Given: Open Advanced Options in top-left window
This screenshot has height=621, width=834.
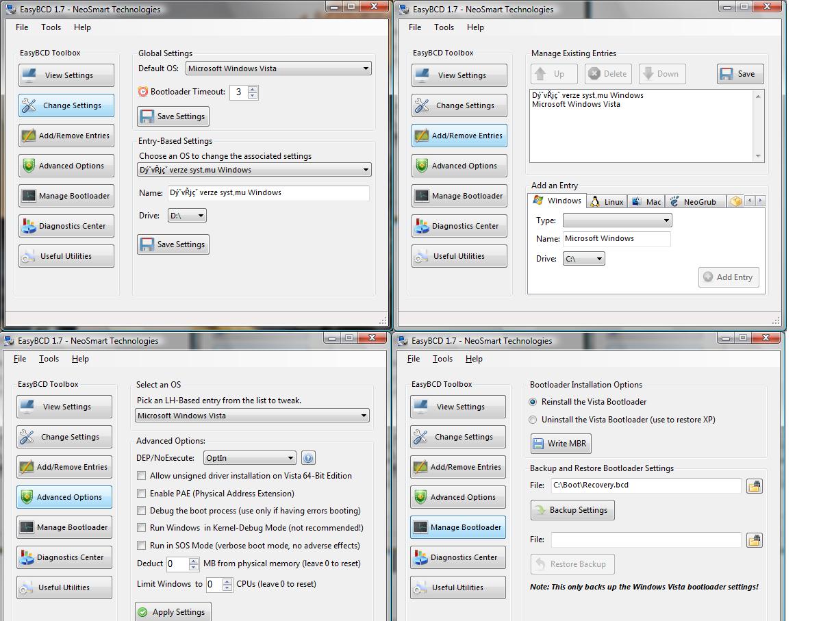Looking at the screenshot, I should point(66,166).
